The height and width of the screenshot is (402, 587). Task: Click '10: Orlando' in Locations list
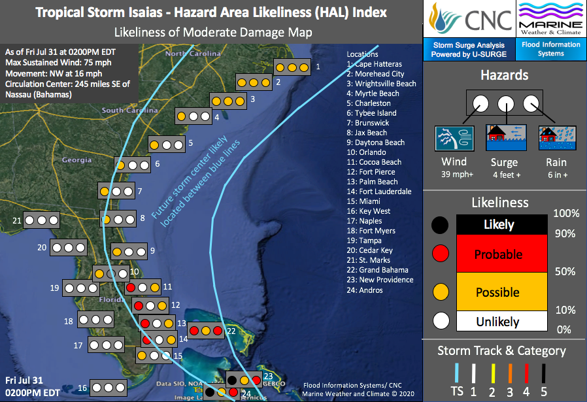pyautogui.click(x=367, y=152)
